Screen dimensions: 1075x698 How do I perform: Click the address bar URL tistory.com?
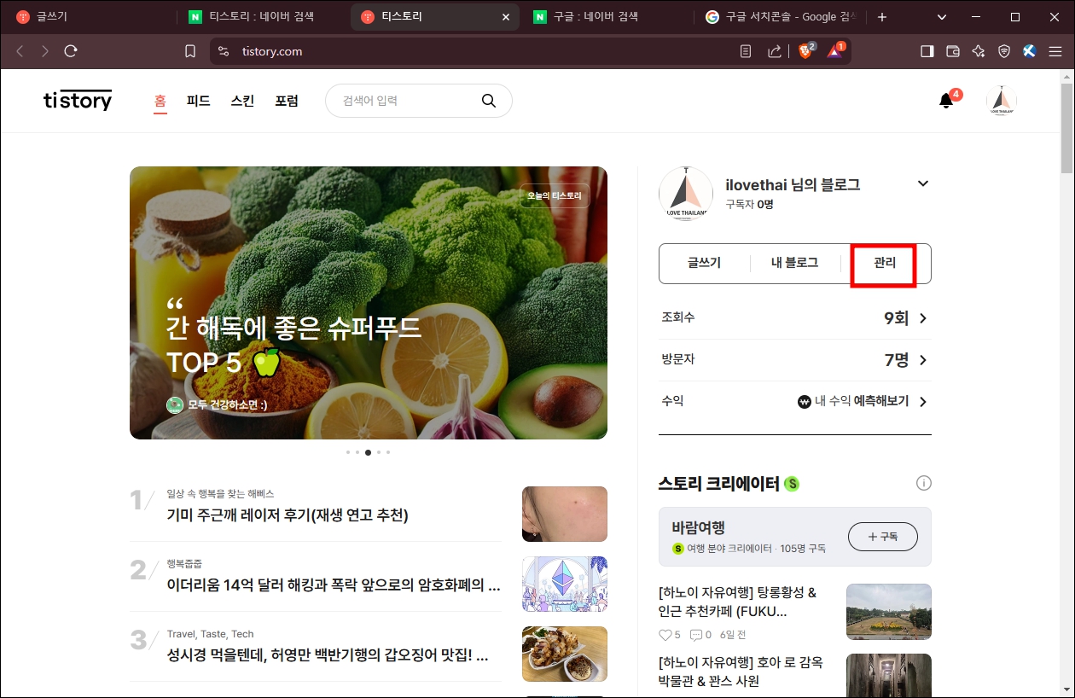pyautogui.click(x=272, y=51)
